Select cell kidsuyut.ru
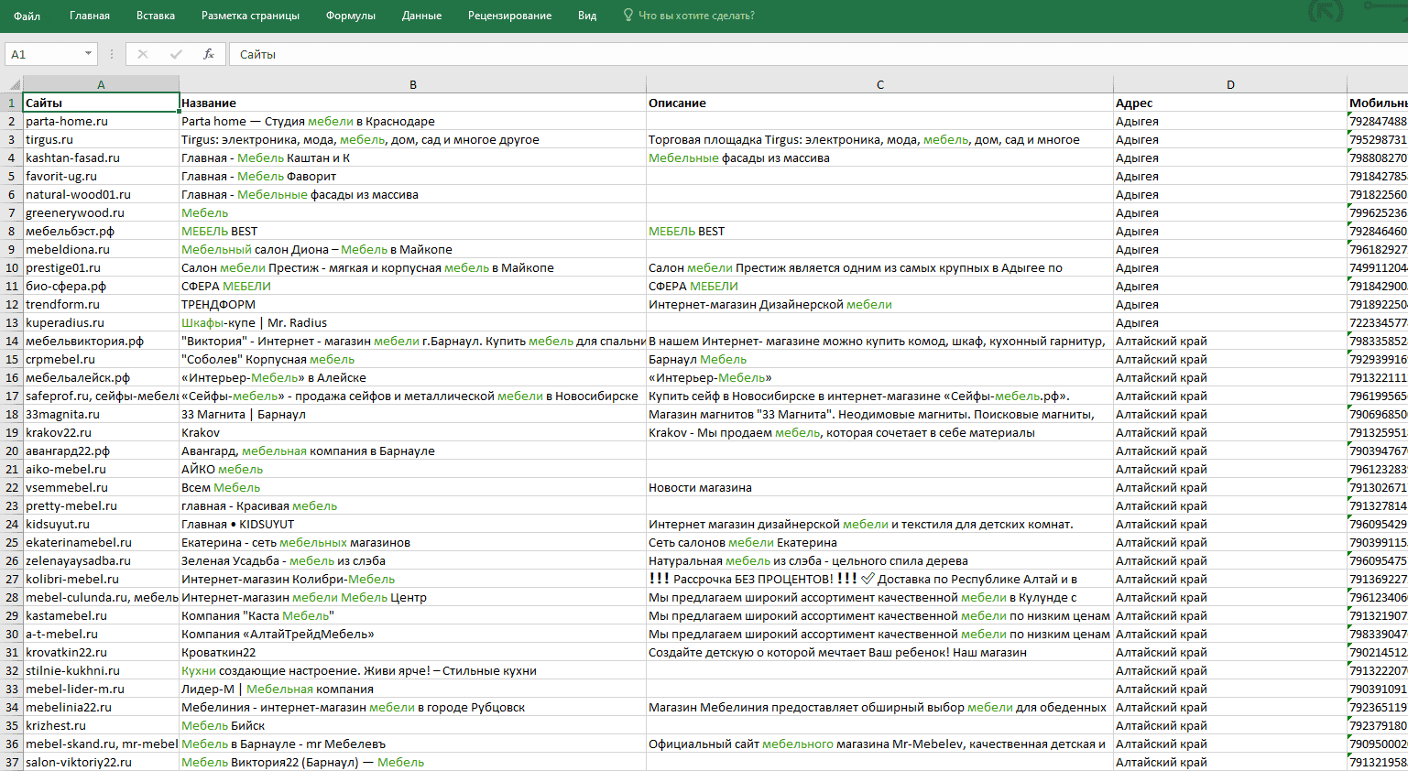The height and width of the screenshot is (771, 1408). pos(101,524)
